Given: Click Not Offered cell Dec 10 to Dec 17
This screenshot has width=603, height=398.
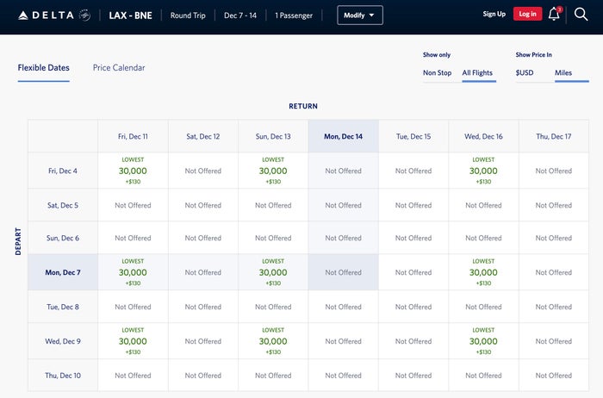Looking at the screenshot, I should pyautogui.click(x=554, y=376).
